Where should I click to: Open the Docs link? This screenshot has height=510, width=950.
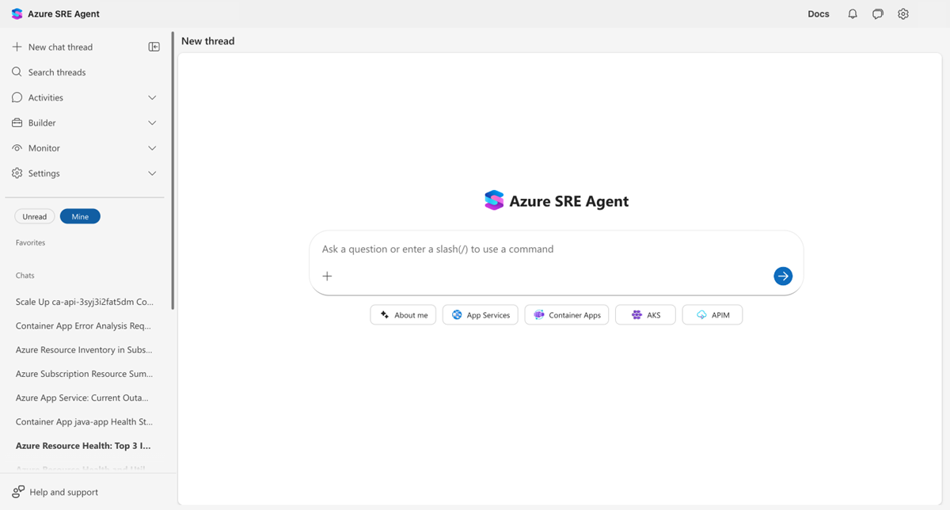[x=819, y=13]
